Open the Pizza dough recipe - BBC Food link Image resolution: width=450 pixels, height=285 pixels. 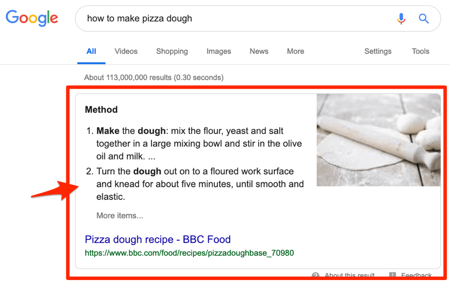(x=157, y=240)
